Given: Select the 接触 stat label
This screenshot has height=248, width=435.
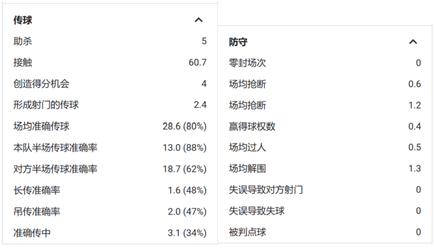Looking at the screenshot, I should pos(22,62).
